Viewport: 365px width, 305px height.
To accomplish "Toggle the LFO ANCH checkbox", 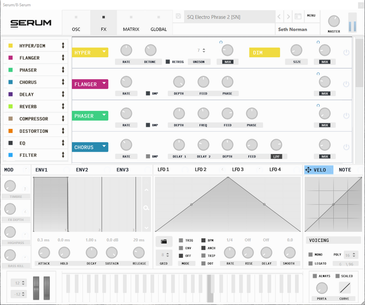I will [x=203, y=248].
